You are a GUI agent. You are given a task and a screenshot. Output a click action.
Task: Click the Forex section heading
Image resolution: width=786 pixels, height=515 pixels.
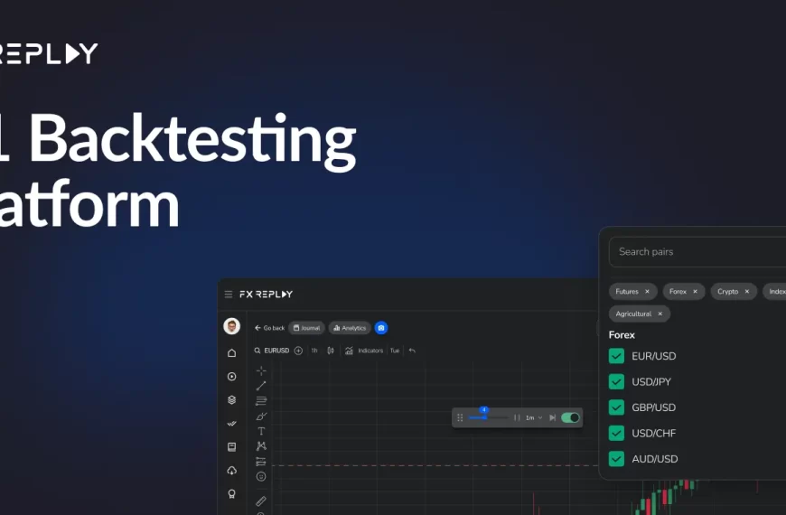coord(622,335)
